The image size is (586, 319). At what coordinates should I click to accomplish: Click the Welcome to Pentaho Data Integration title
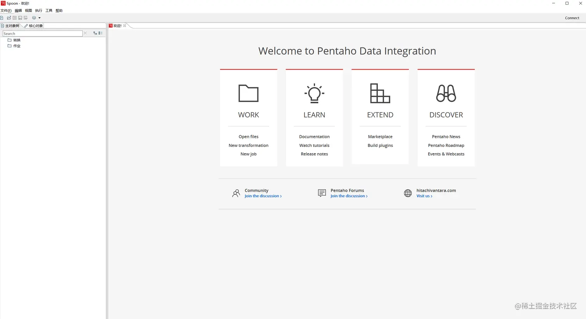[x=347, y=51]
